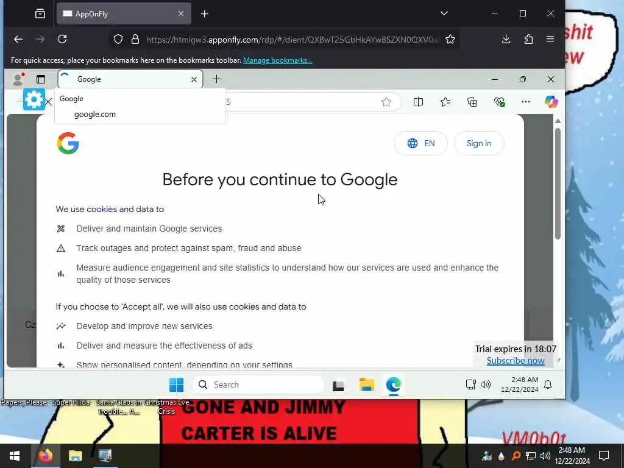Screen dimensions: 624x468
Task: Click the Sign in button
Action: pos(479,143)
